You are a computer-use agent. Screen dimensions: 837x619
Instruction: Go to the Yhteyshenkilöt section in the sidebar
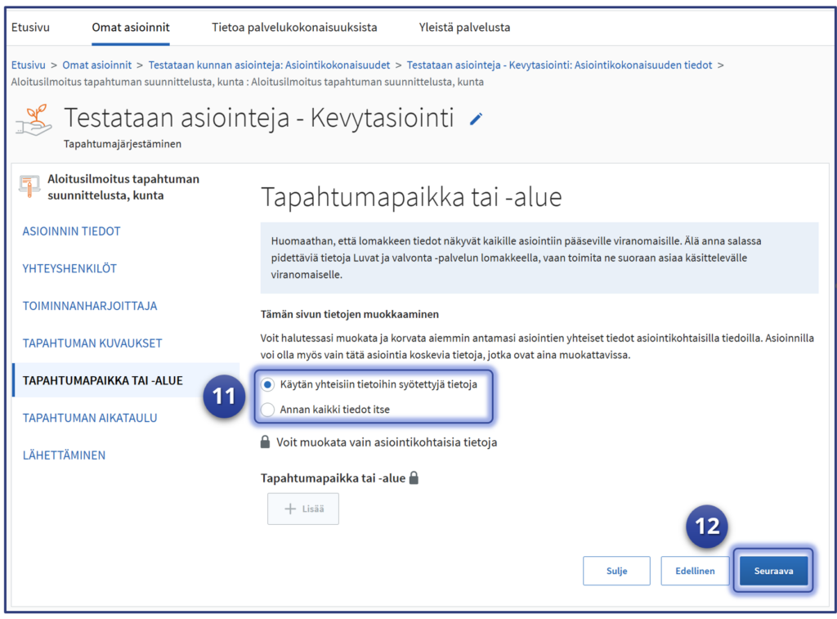[x=69, y=268]
